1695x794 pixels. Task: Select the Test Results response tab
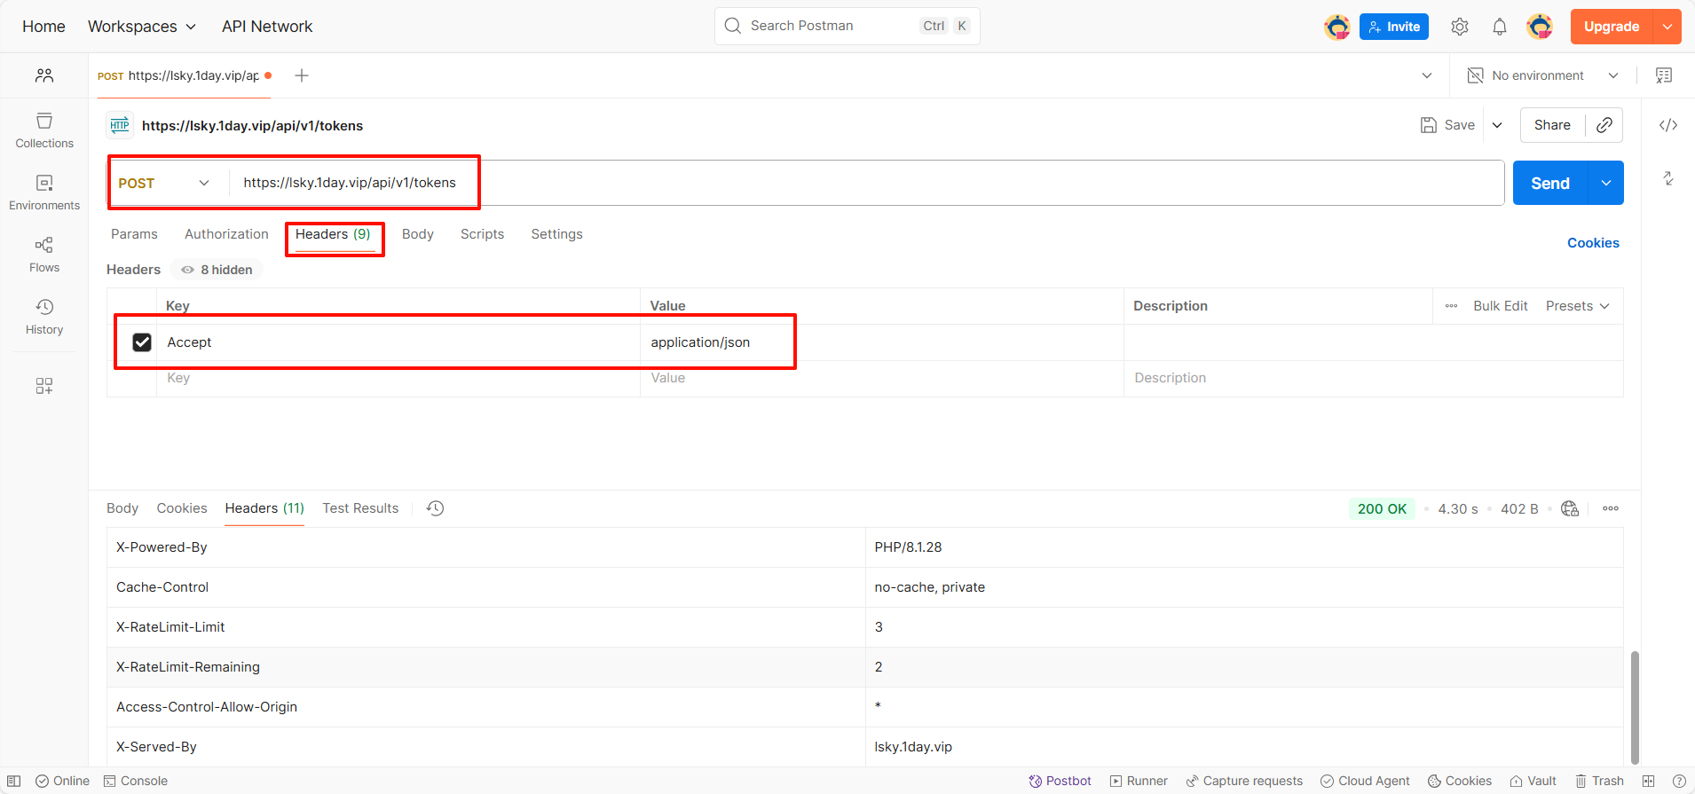(x=360, y=508)
